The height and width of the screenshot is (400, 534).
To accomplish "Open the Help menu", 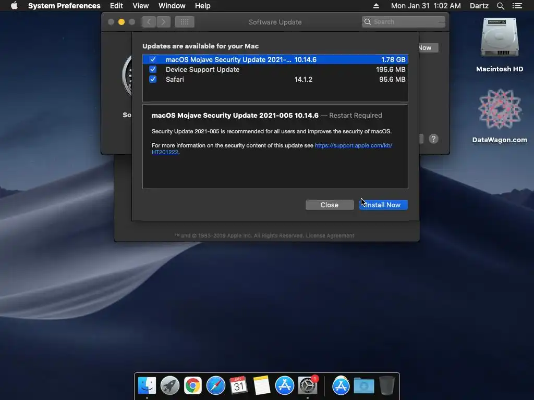I will click(x=202, y=6).
